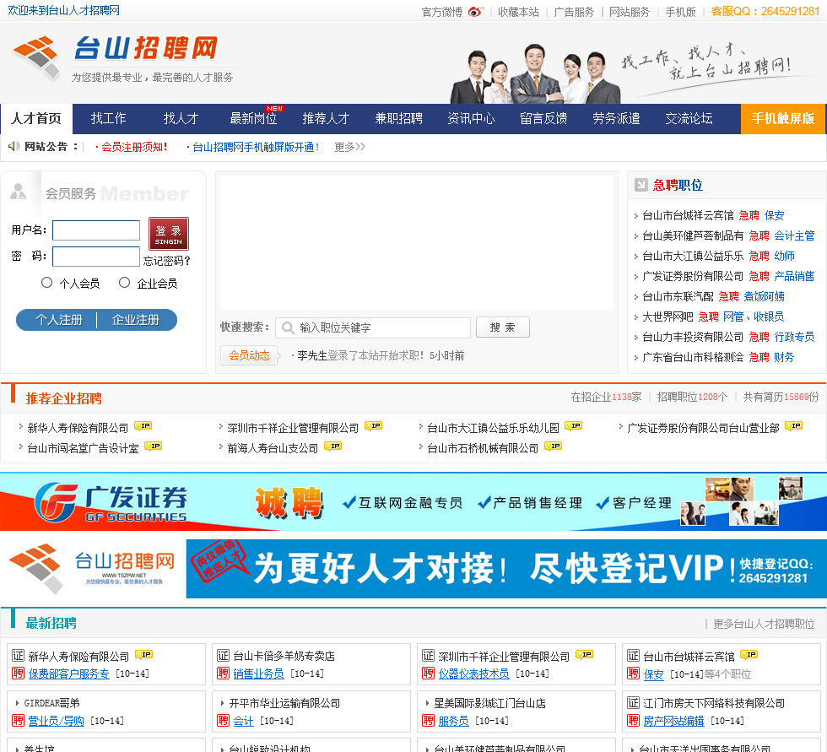Click VIP badge beside 台山市闾名堂广告设计室
The width and height of the screenshot is (827, 752).
pos(154,446)
